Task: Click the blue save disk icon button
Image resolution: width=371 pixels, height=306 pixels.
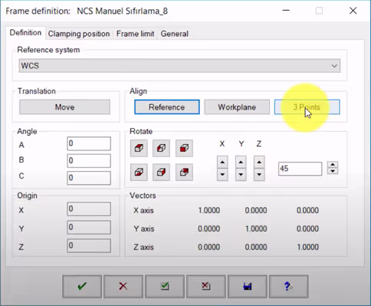Action: [248, 286]
